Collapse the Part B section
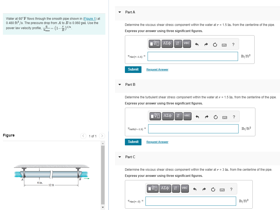Image resolution: width=280 pixels, height=210 pixels. point(120,85)
